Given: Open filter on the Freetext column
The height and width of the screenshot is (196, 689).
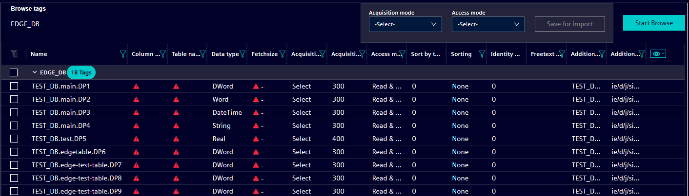Looking at the screenshot, I should click(x=562, y=54).
